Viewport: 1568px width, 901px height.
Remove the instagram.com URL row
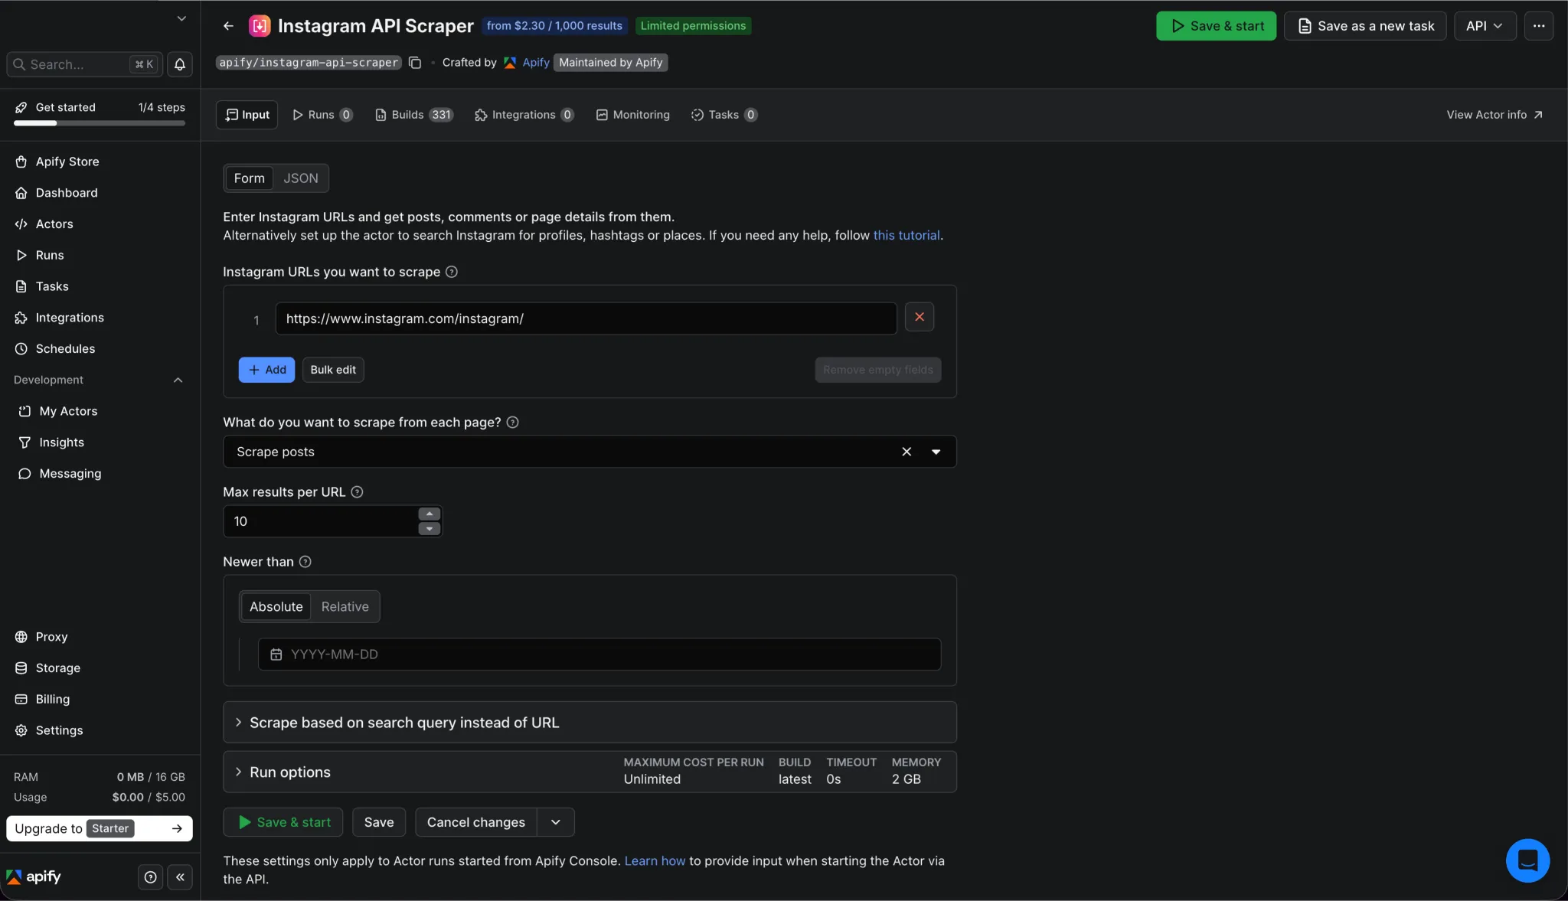tap(920, 317)
